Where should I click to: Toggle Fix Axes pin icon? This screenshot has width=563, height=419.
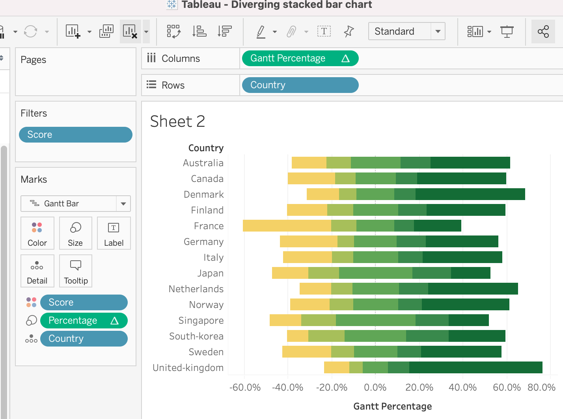(x=349, y=31)
